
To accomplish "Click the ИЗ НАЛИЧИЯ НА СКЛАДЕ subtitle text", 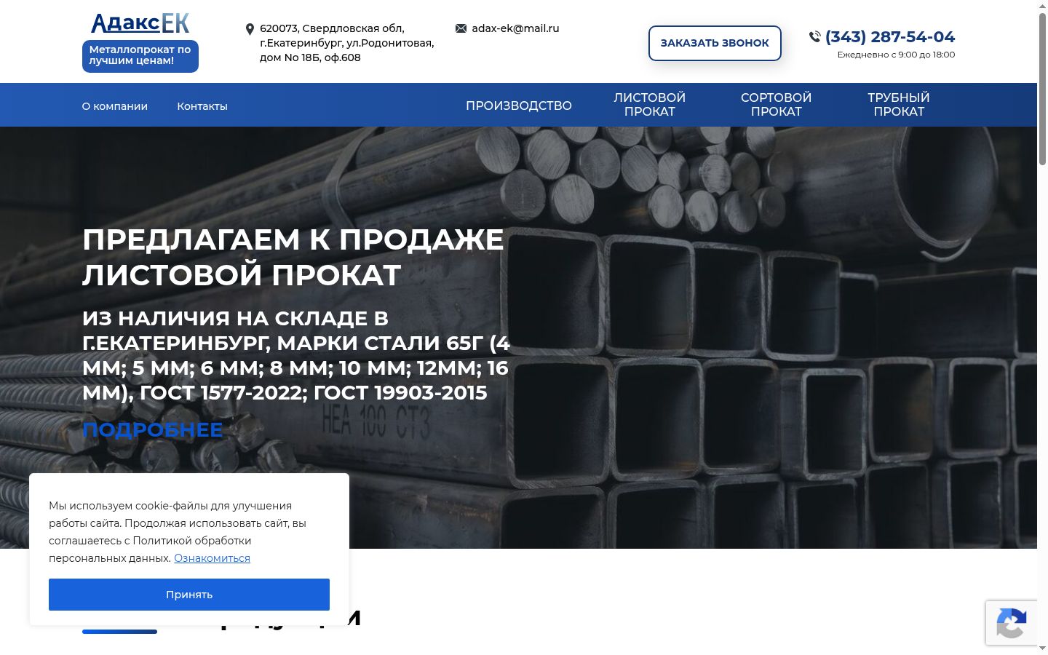I will [296, 355].
